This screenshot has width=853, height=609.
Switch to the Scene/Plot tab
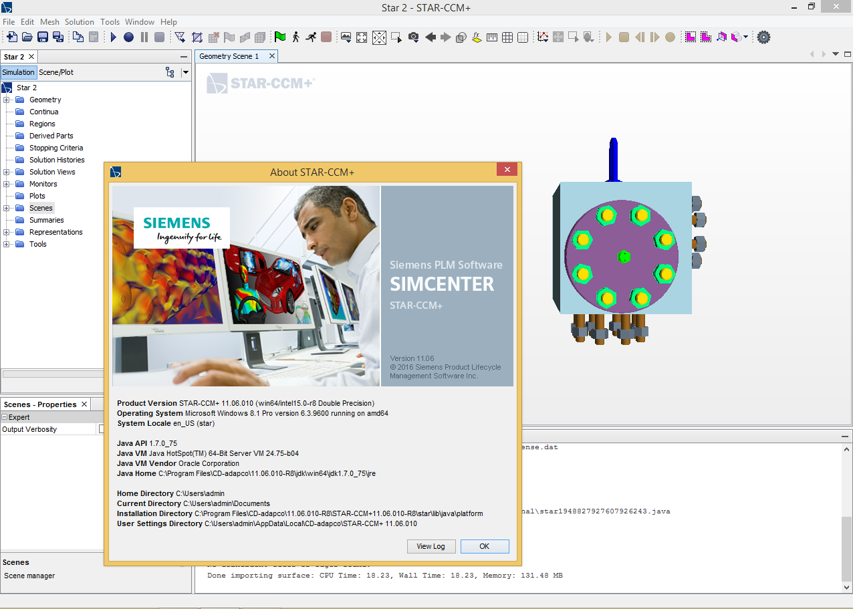click(56, 72)
